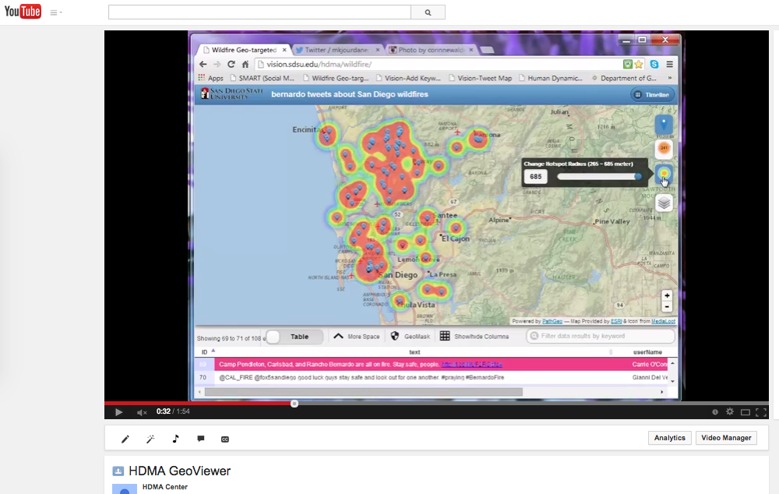
Task: Open the Audio music note tool
Action: pos(175,439)
